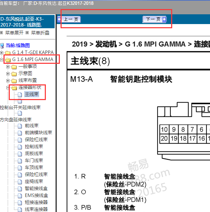The width and height of the screenshot is (210, 212).
Task: Open the 底板线束 page
Action: pyautogui.click(x=34, y=153)
